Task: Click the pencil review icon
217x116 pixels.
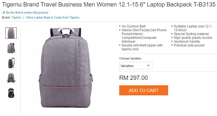Action: coord(4,12)
